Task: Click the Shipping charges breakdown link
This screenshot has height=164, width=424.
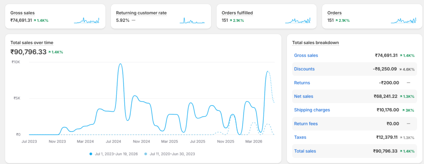Action: (312, 110)
